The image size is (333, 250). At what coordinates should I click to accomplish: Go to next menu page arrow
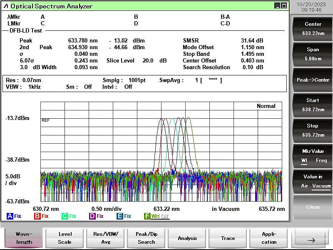pos(311,238)
